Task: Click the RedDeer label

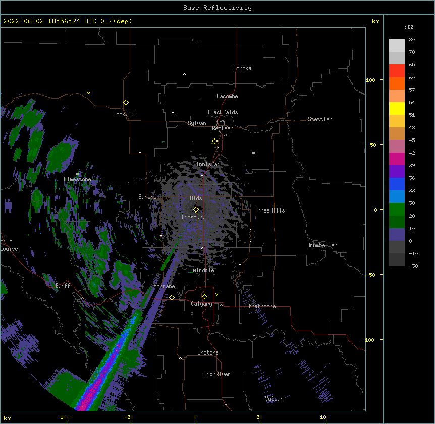Action: (223, 128)
